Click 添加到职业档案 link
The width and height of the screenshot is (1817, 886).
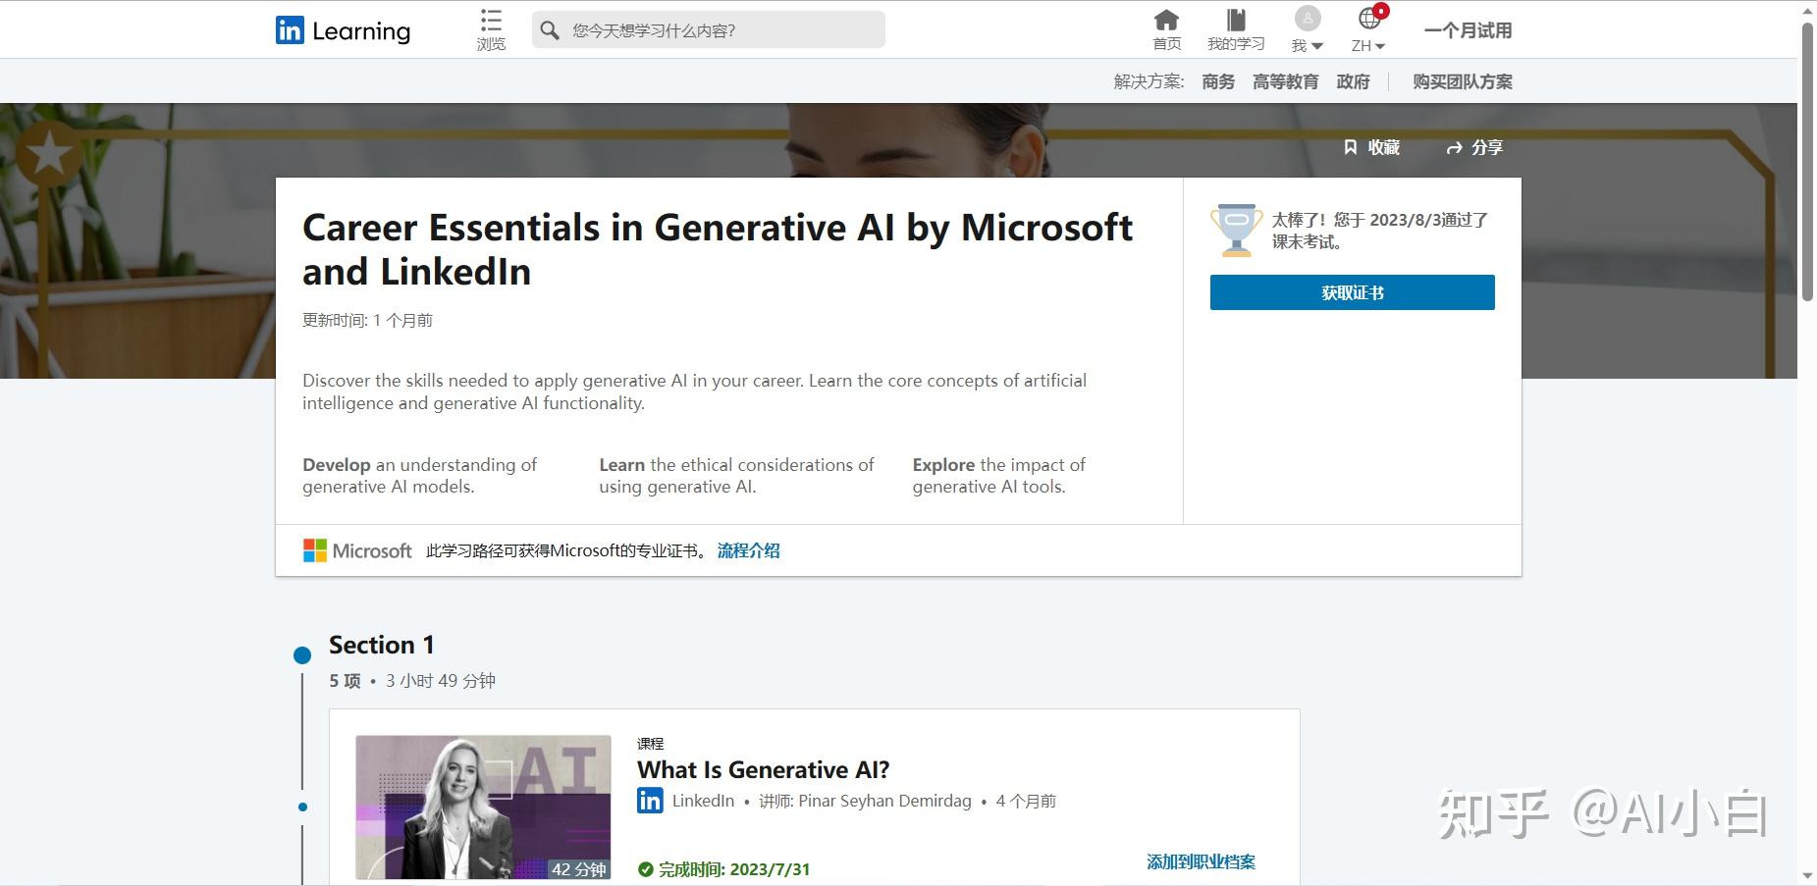point(1200,861)
